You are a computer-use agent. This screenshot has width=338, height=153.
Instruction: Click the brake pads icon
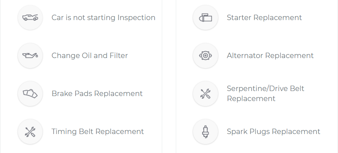pyautogui.click(x=30, y=94)
